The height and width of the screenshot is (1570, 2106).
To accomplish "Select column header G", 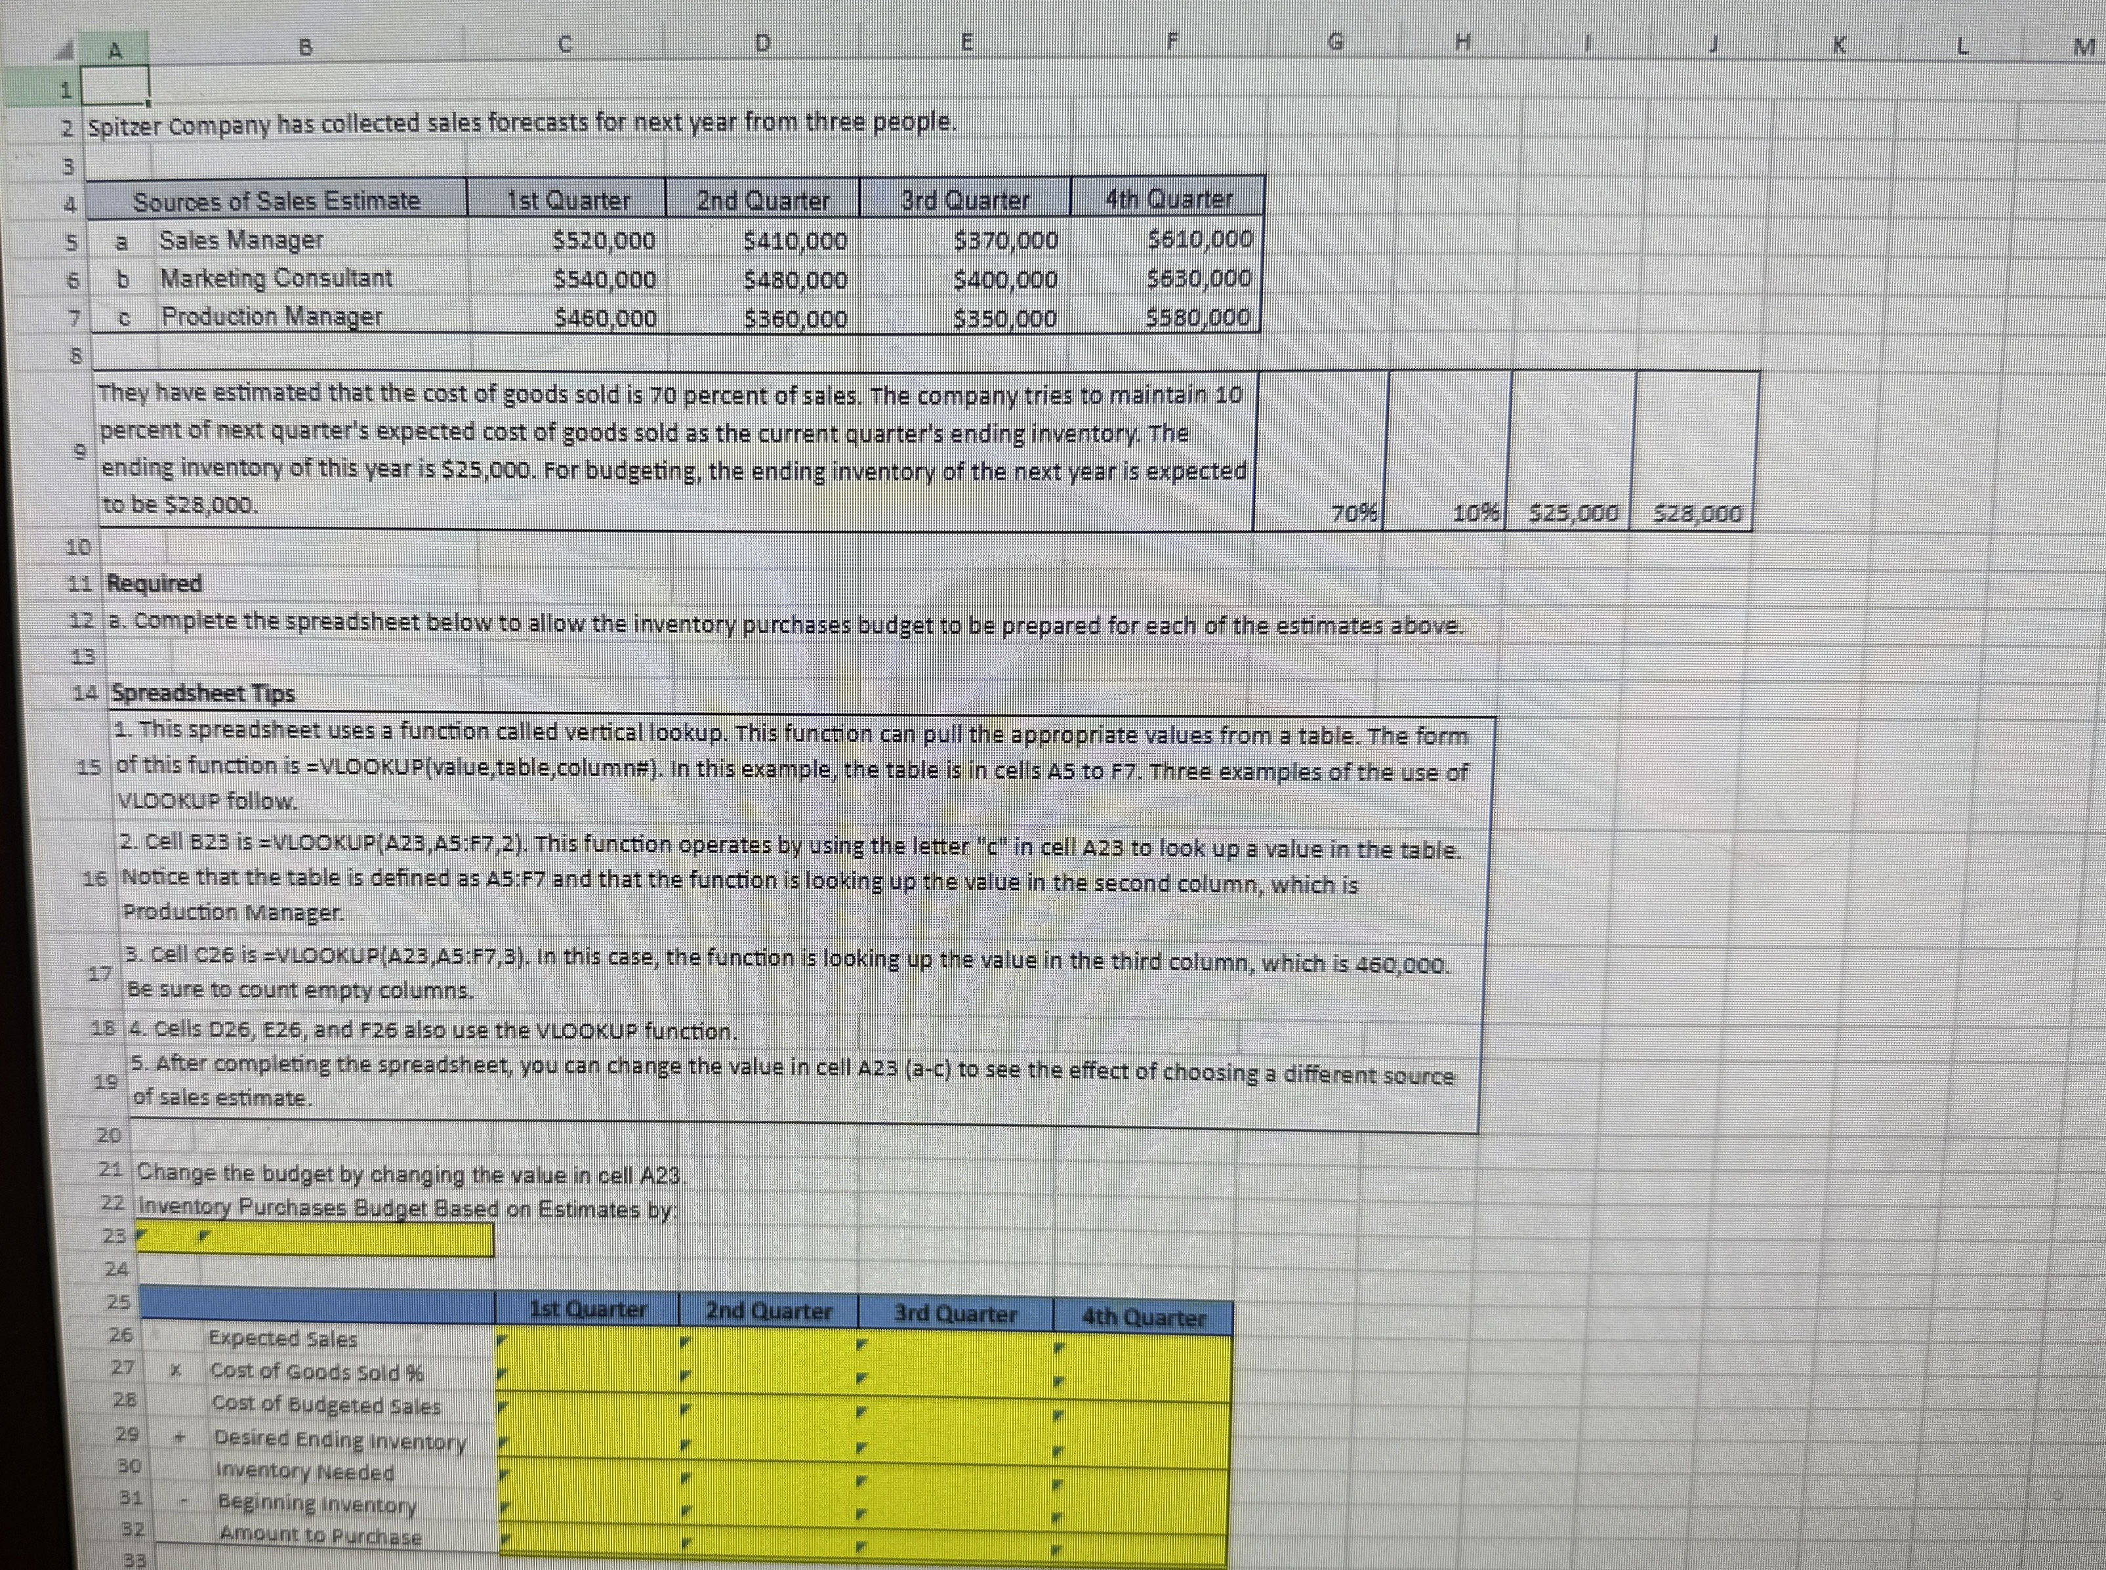I will [1335, 43].
